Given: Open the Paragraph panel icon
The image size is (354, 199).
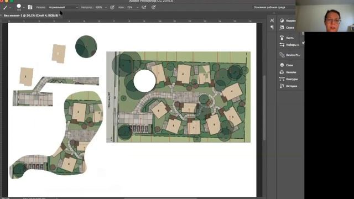Looking at the screenshot, I should tap(272, 28).
